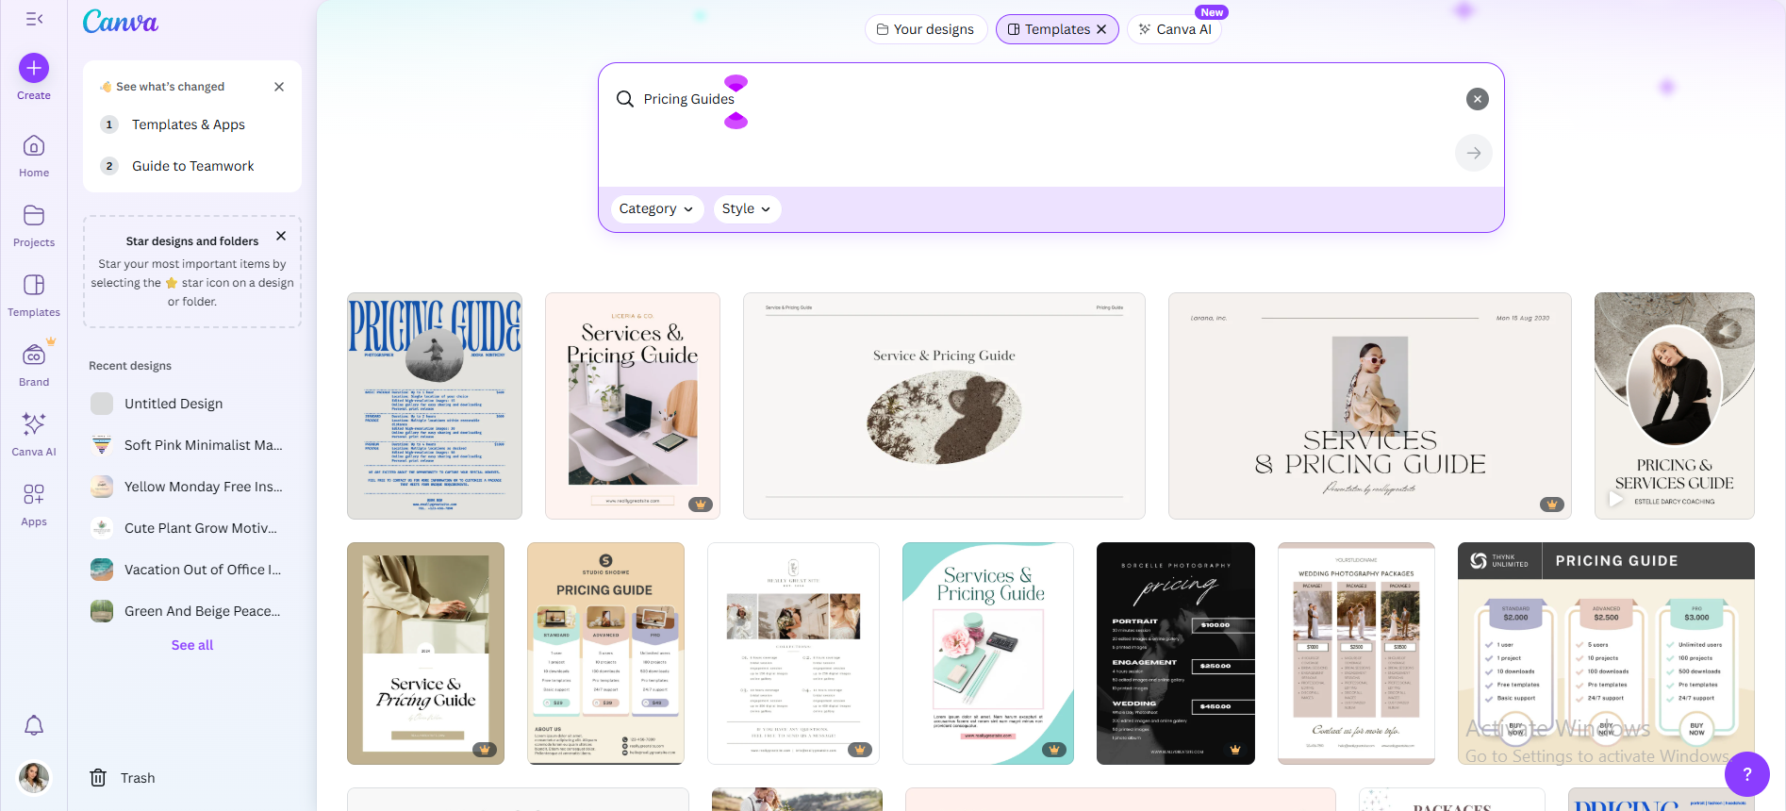Open the Green And Beige Peace recent design

point(192,611)
